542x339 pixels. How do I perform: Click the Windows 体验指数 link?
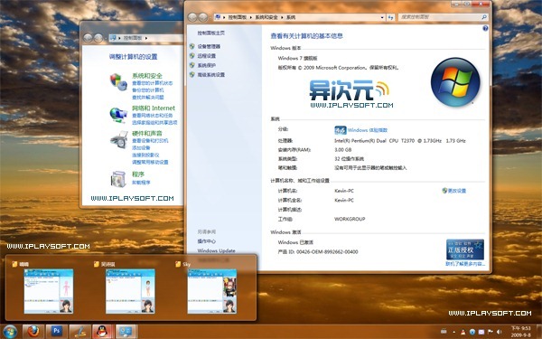point(368,130)
